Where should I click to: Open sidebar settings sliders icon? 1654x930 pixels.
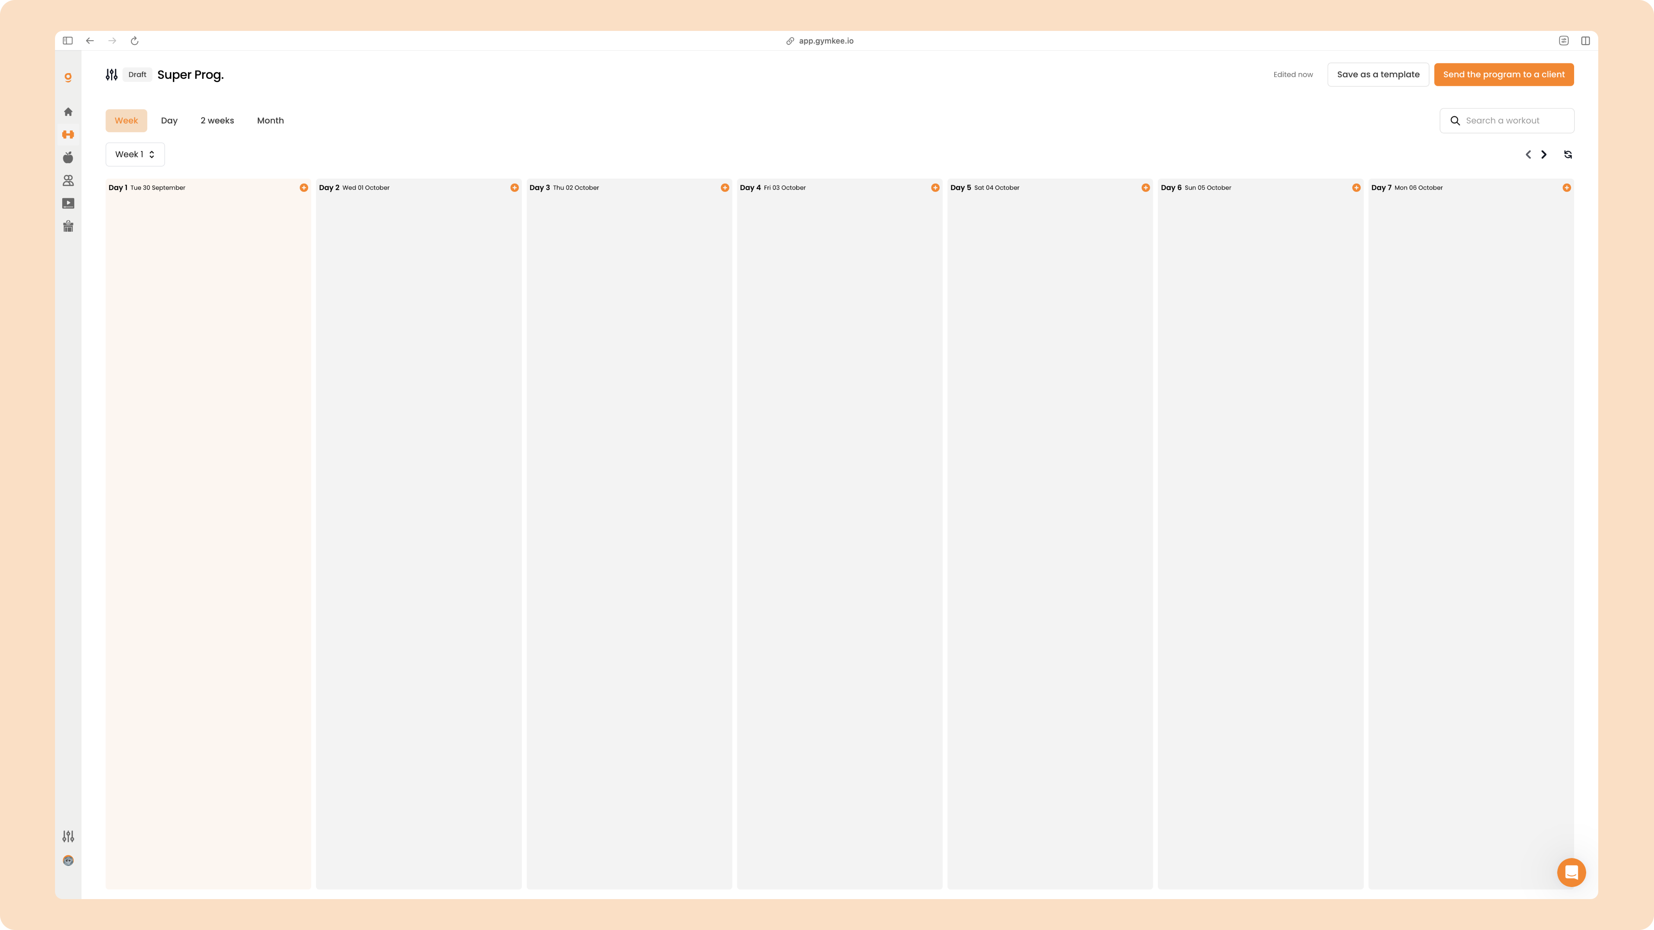tap(68, 836)
